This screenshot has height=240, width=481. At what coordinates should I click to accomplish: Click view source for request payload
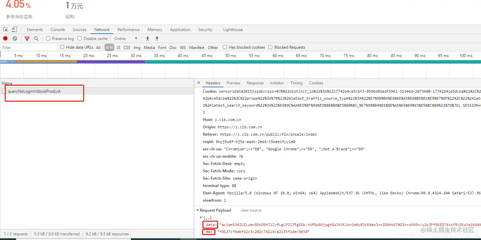click(x=251, y=210)
